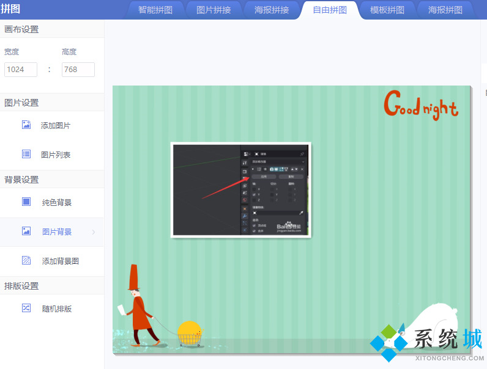Click the Good night text on canvas
Screen dimensions: 487x369
point(420,105)
